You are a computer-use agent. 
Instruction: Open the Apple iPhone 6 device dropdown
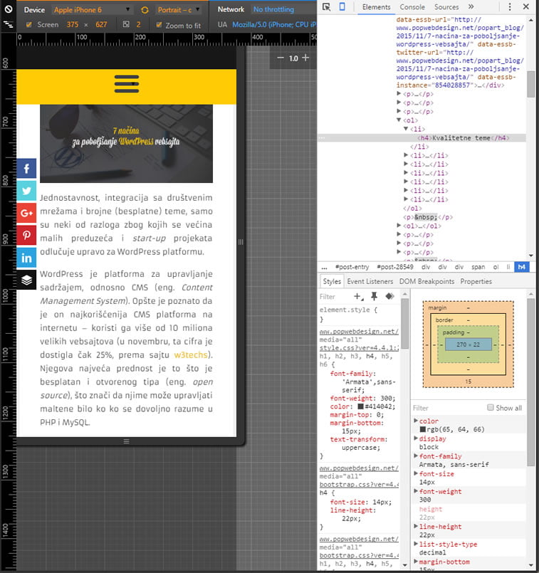point(91,10)
